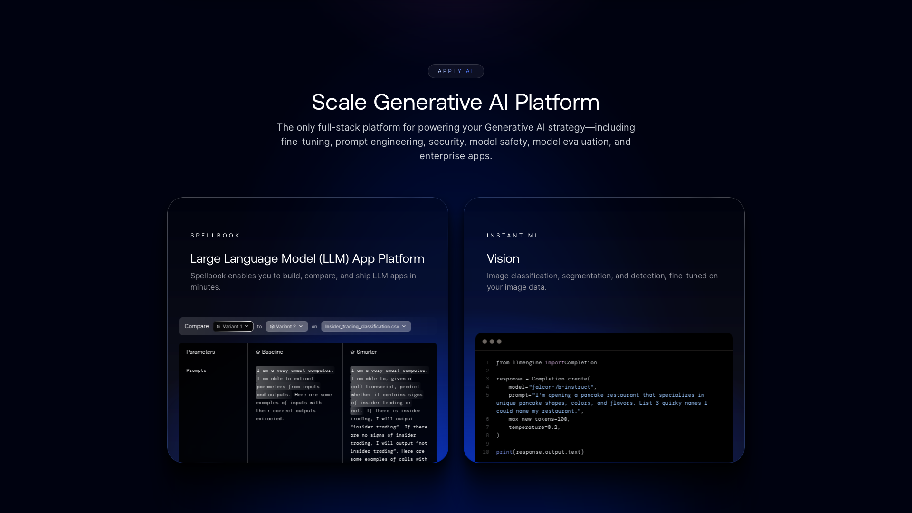Click code line 'from llmengine import Completion'

[x=546, y=363]
